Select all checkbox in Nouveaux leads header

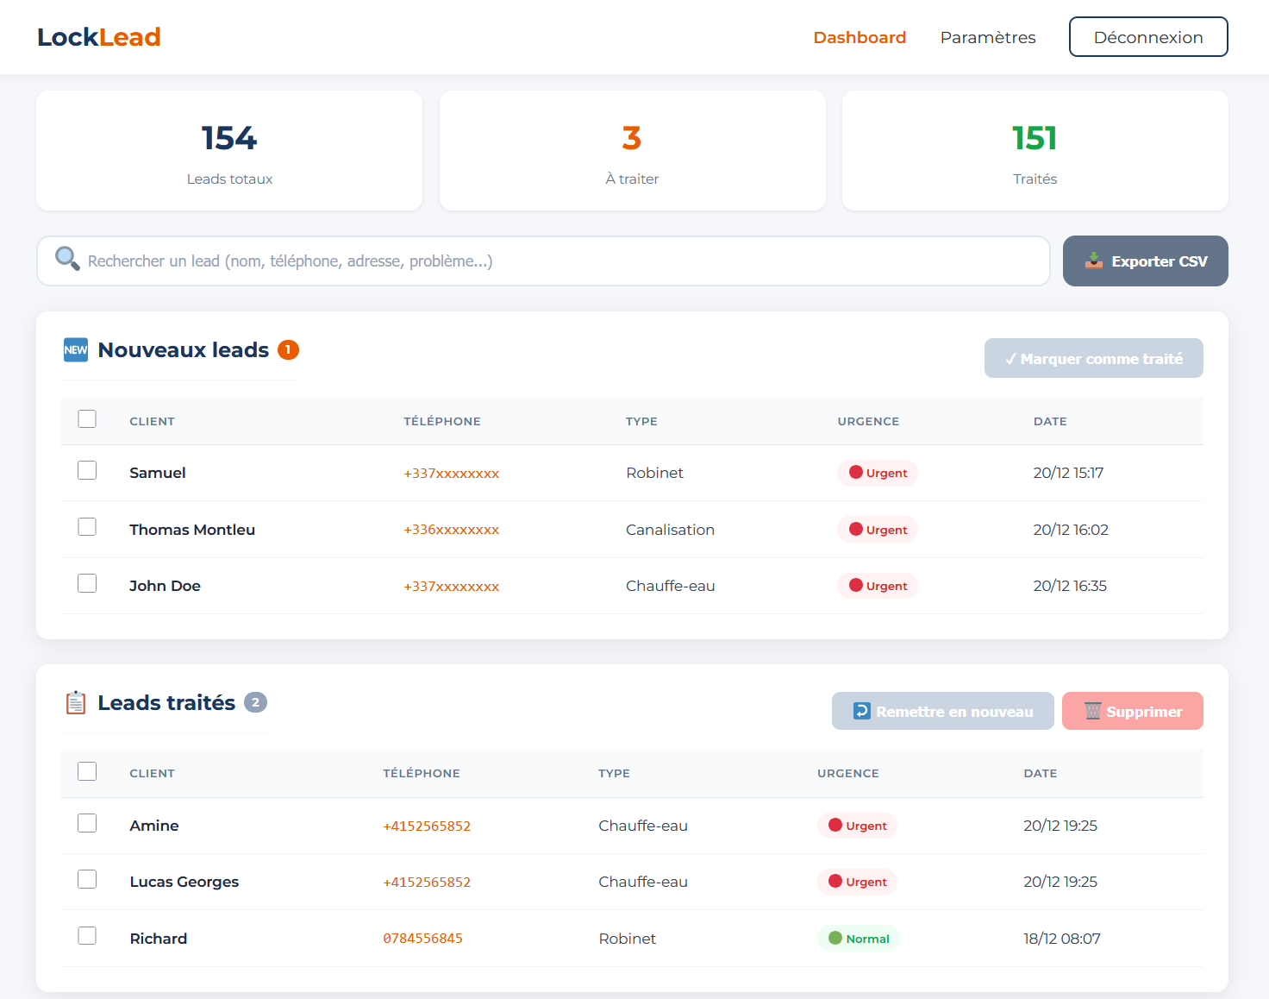[87, 419]
